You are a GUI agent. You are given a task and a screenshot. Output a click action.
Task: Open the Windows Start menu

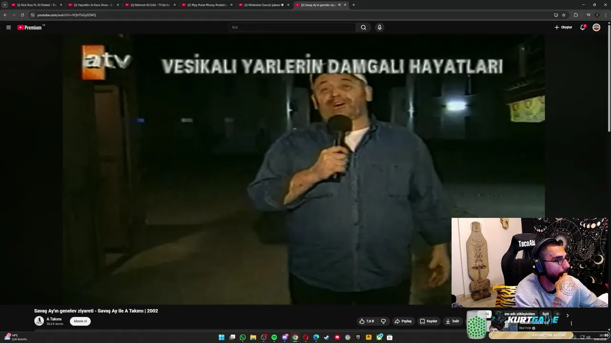[221, 337]
